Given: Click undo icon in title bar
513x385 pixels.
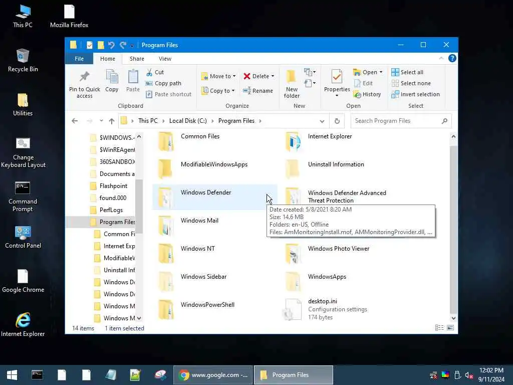Looking at the screenshot, I should pos(111,45).
